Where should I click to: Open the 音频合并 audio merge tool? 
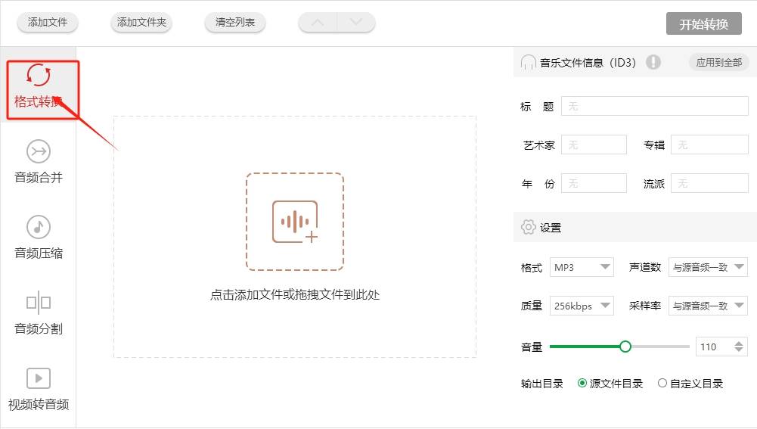(x=38, y=152)
